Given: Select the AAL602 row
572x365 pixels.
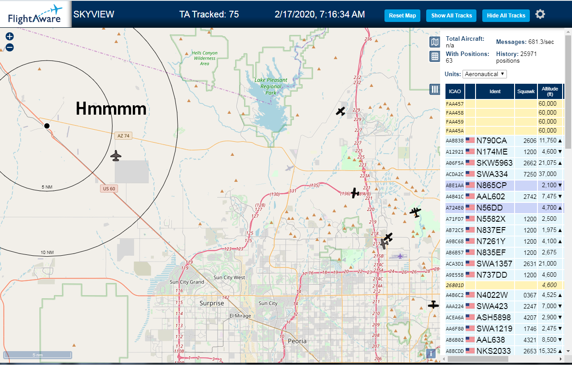Looking at the screenshot, I should [x=504, y=196].
